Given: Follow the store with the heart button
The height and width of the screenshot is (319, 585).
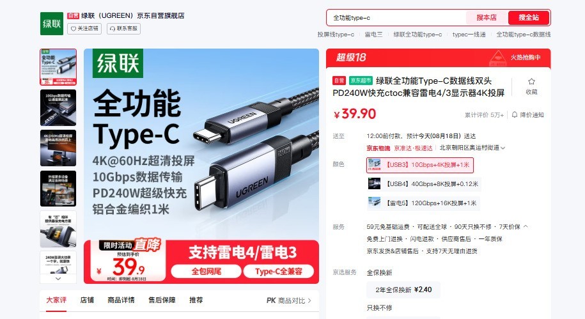Looking at the screenshot, I should (84, 29).
